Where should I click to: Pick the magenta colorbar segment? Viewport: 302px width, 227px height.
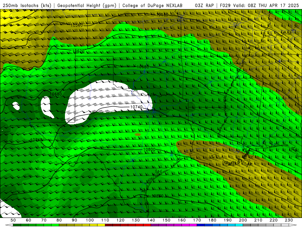[193, 225]
